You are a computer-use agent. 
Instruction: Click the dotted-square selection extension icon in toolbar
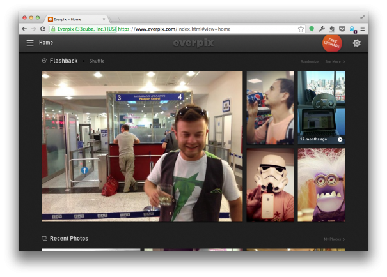(x=332, y=29)
